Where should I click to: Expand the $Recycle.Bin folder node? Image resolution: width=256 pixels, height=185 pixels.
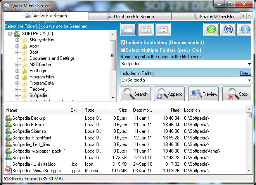click(17, 40)
